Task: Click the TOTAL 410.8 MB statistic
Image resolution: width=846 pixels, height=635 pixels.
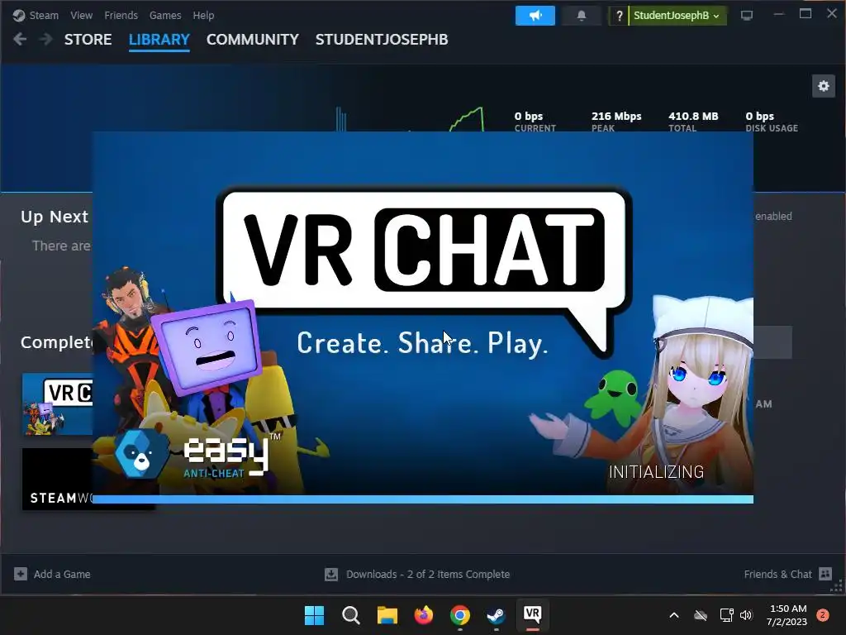Action: click(693, 122)
